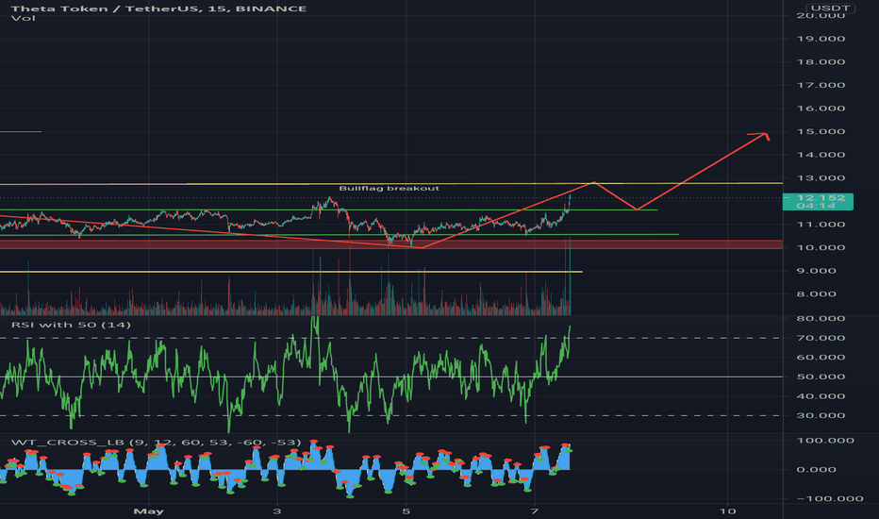Screen dimensions: 879x519
Task: Select the short orange line at 15.000 level
Action: 20,132
